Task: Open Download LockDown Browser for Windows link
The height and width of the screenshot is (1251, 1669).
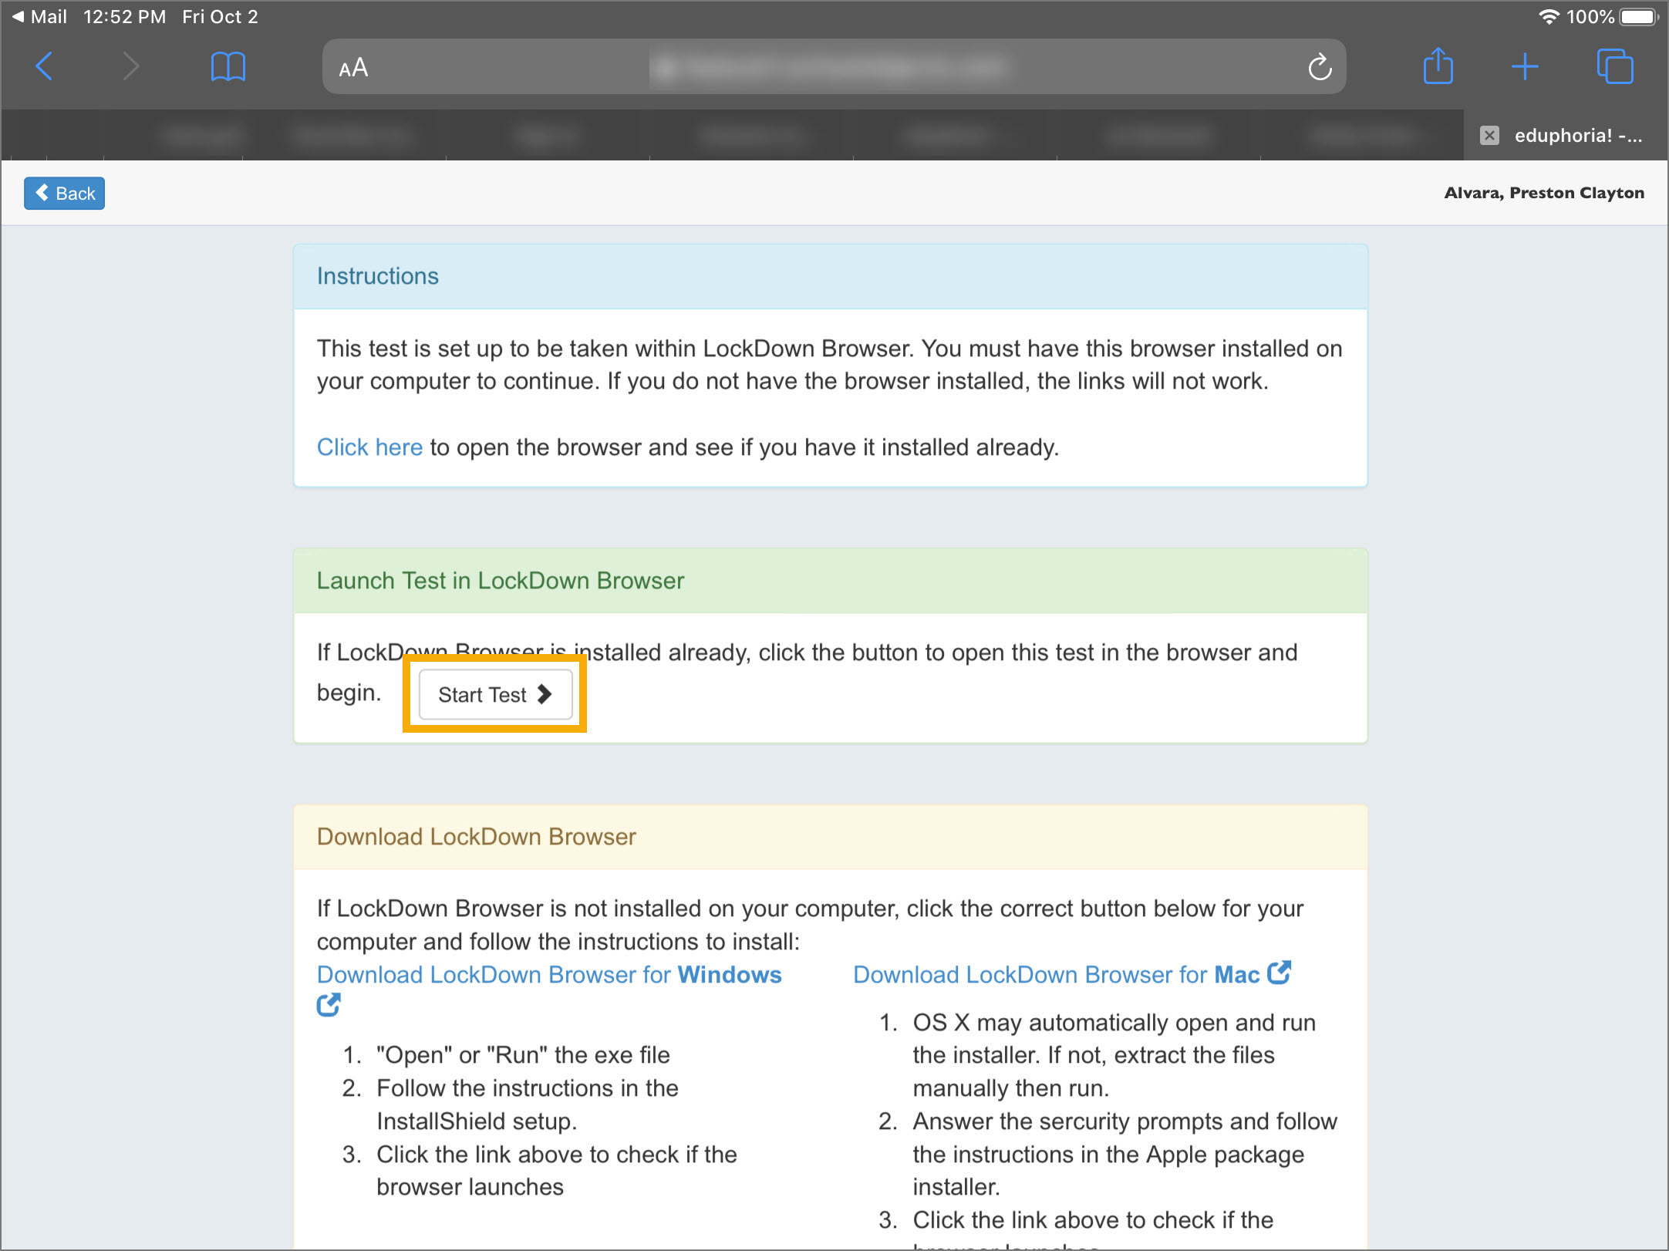Action: point(549,975)
